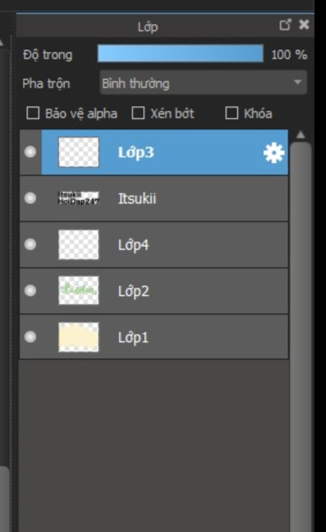Select the Lớp2 layer
This screenshot has height=532, width=326.
click(154, 291)
